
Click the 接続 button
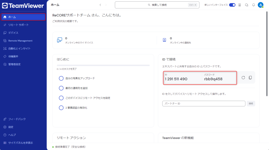point(251,104)
